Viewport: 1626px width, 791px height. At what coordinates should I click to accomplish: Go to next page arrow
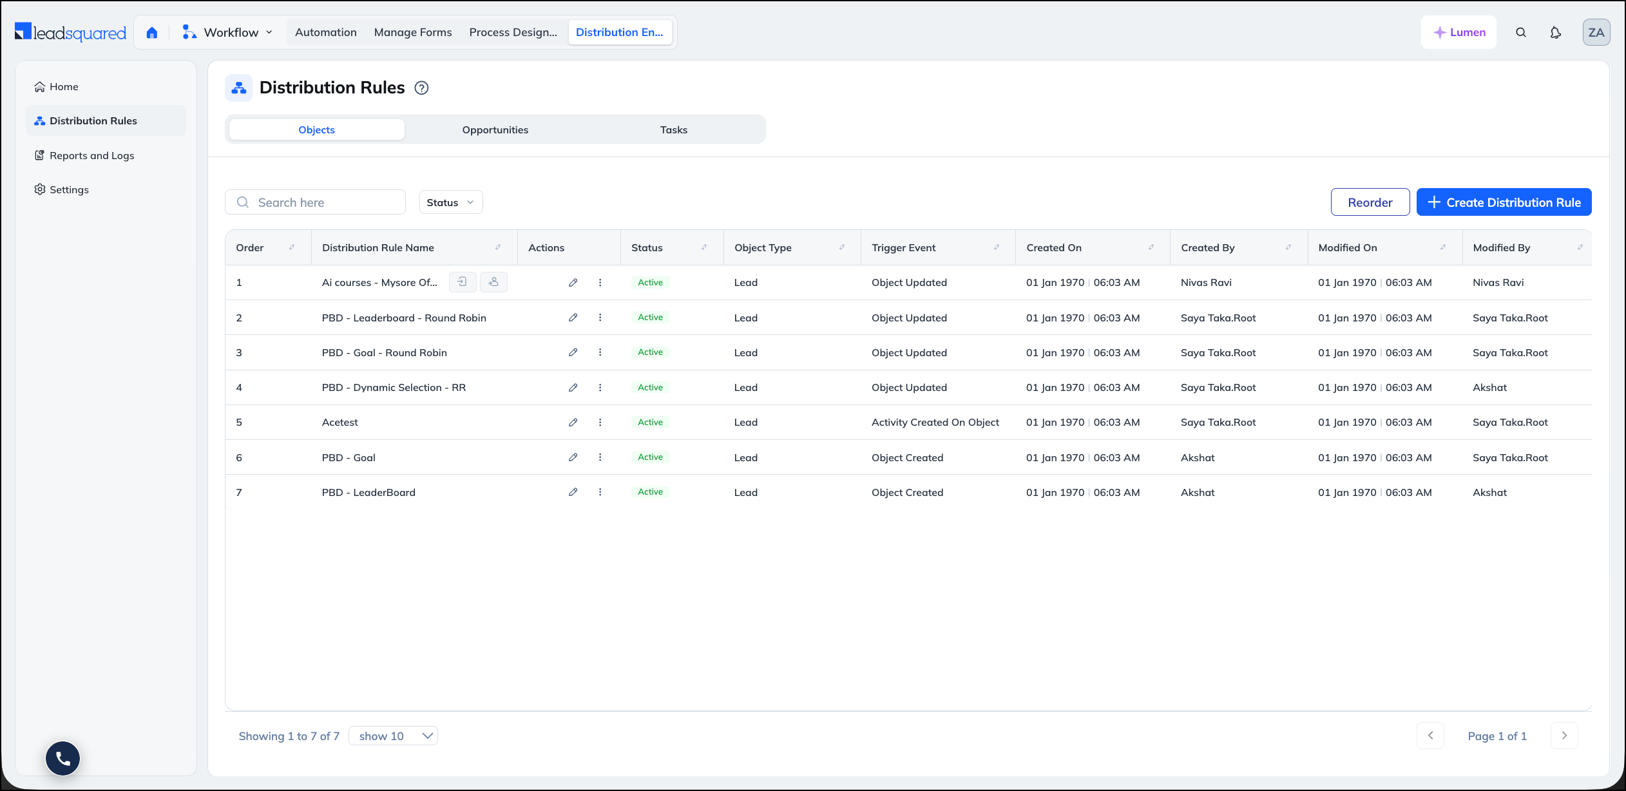pos(1564,736)
